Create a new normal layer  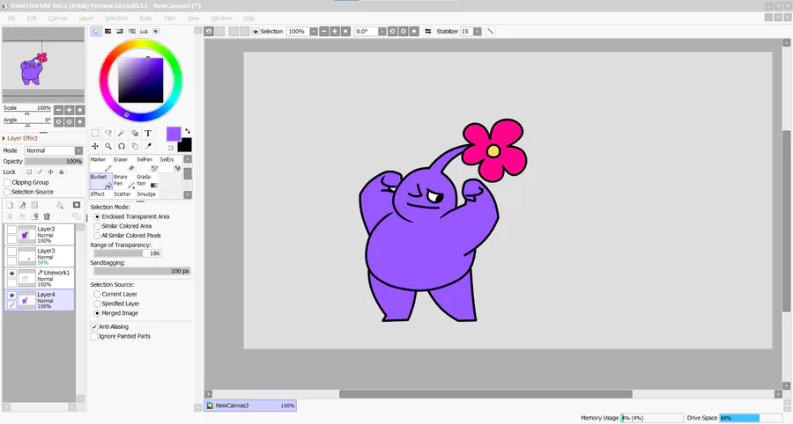[10, 205]
